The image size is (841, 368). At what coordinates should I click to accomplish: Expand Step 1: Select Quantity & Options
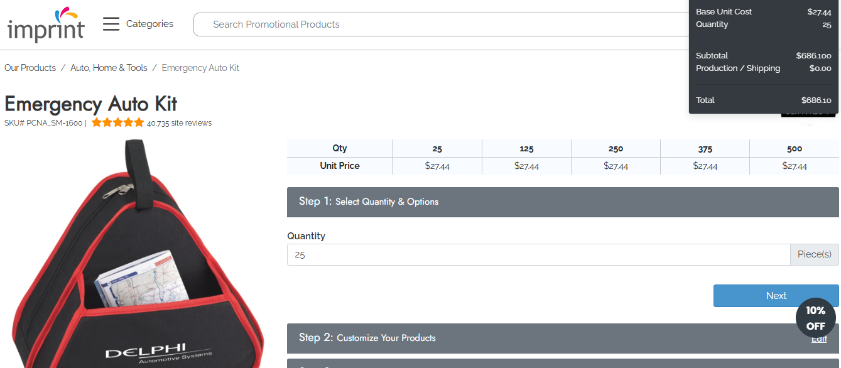pyautogui.click(x=563, y=202)
